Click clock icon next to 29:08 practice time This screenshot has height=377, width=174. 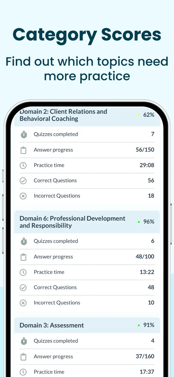click(x=23, y=165)
